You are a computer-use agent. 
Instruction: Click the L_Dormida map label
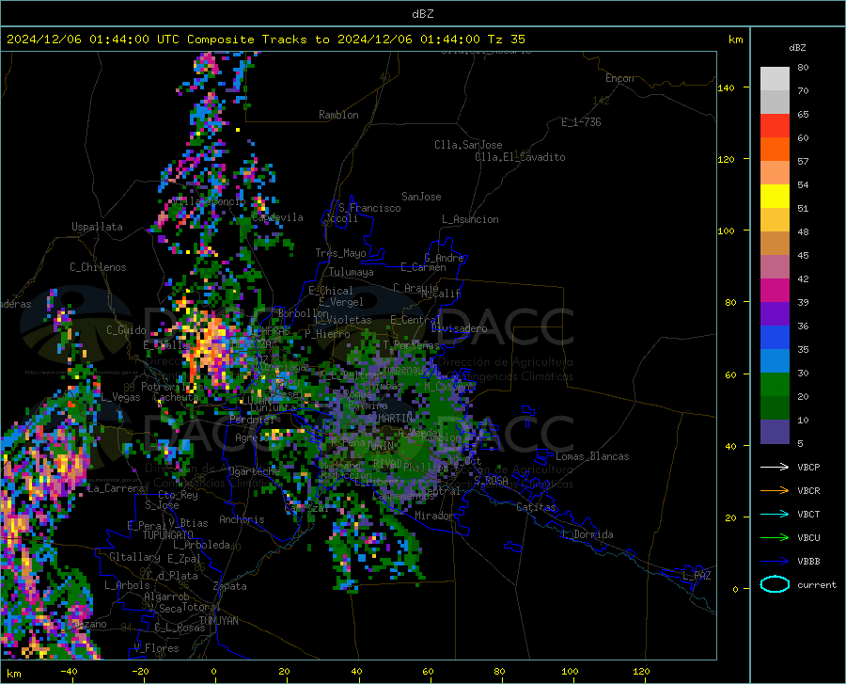click(587, 535)
